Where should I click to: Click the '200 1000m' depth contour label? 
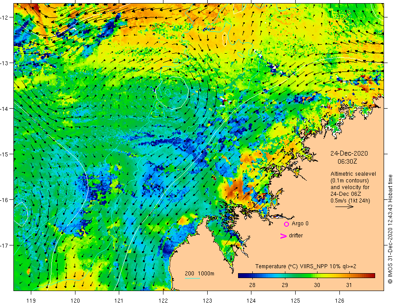200,274
